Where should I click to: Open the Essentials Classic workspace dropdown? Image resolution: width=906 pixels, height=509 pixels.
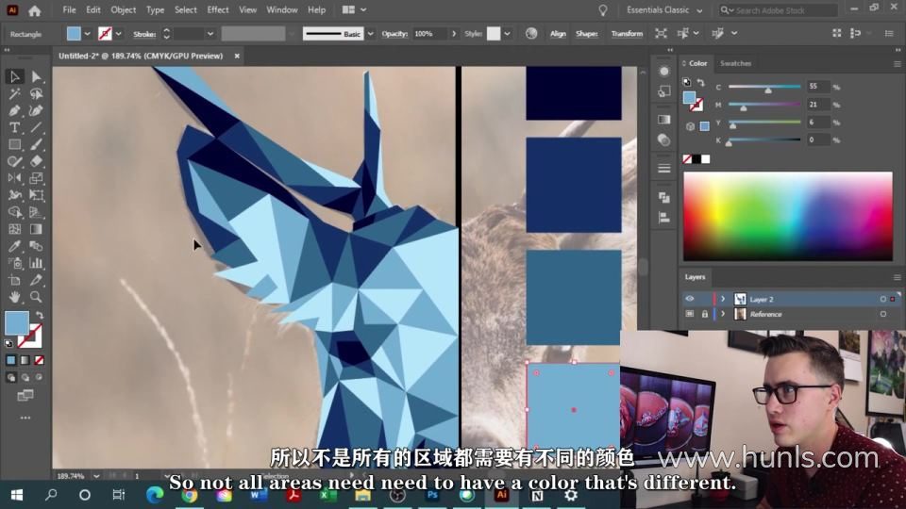664,10
